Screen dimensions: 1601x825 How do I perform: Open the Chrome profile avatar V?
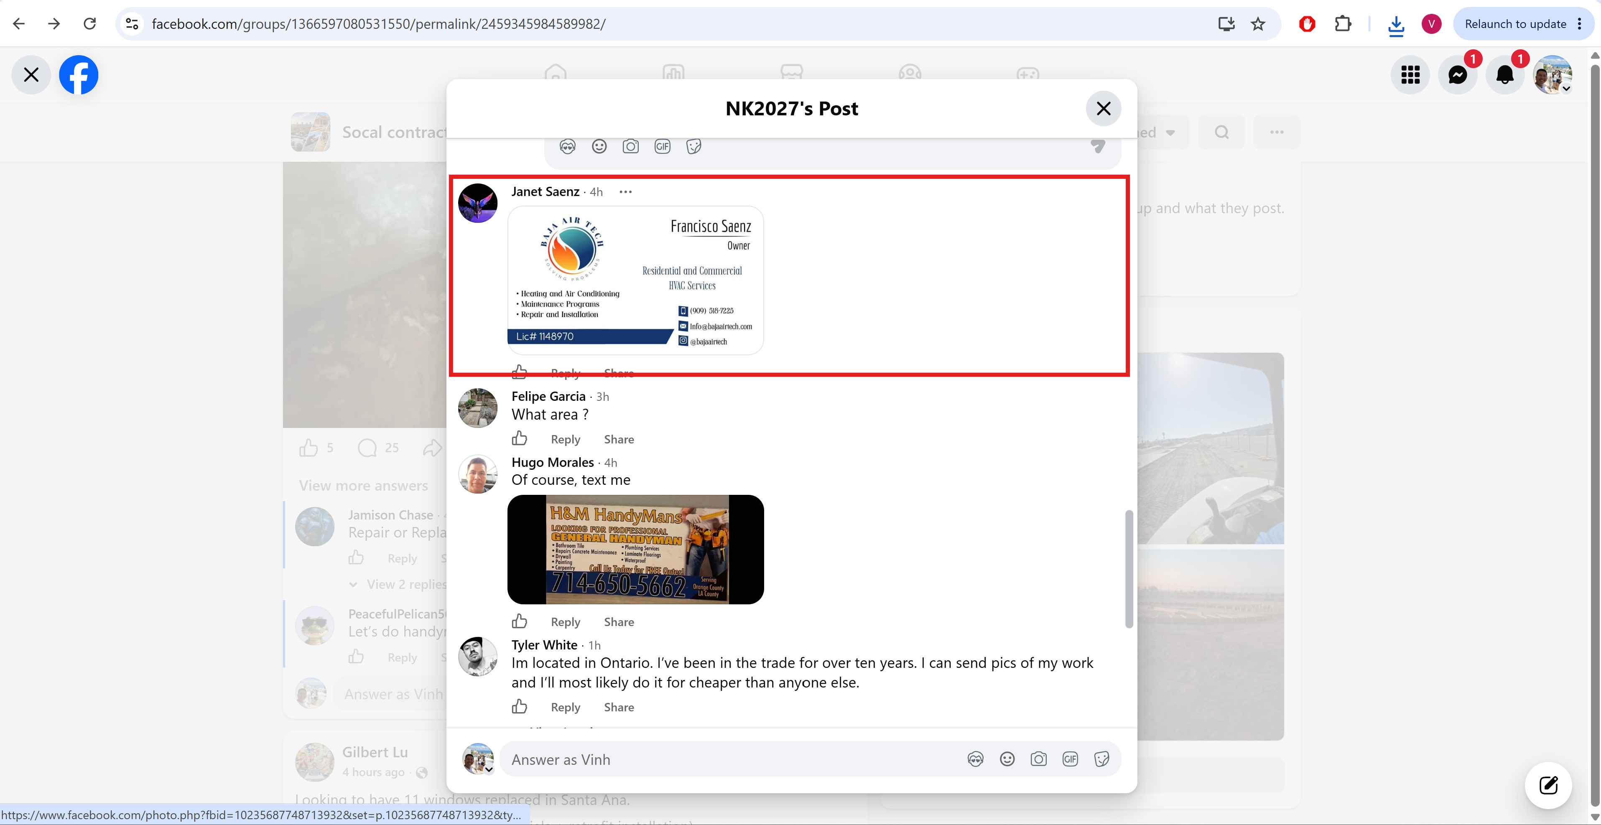click(x=1431, y=23)
